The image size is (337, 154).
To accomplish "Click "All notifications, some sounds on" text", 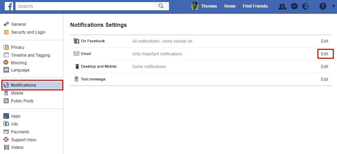I will click(x=162, y=41).
